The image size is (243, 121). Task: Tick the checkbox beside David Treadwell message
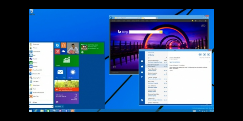pyautogui.click(x=146, y=65)
